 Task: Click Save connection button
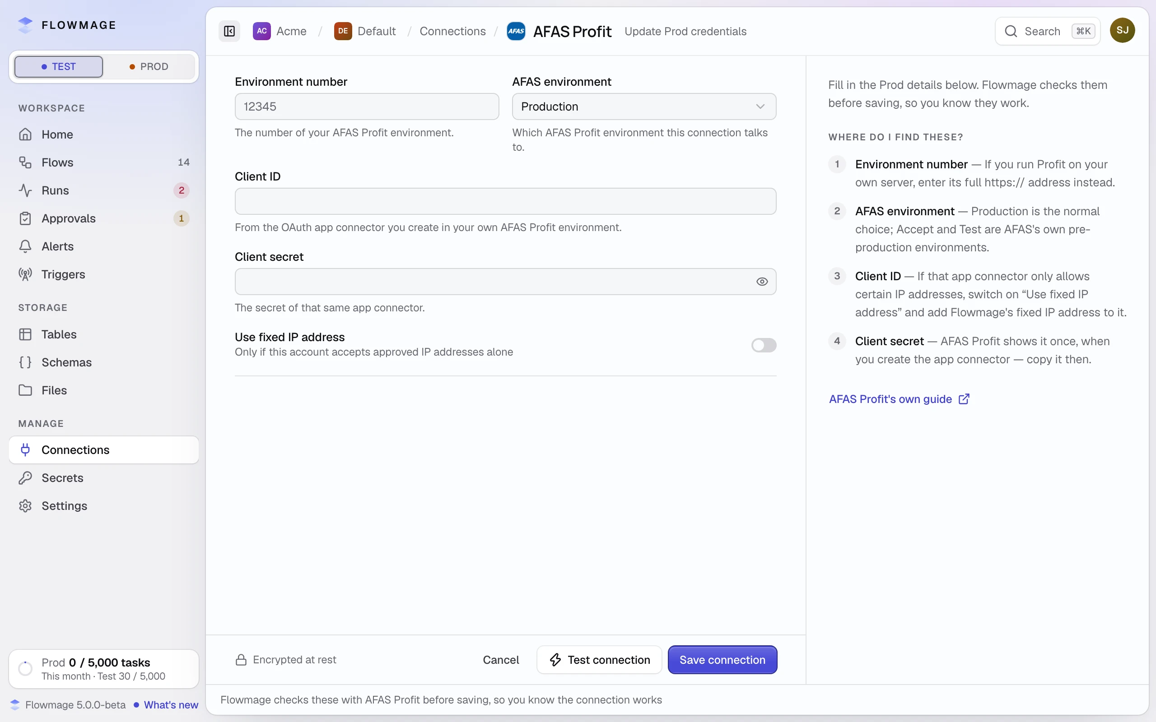click(x=722, y=660)
